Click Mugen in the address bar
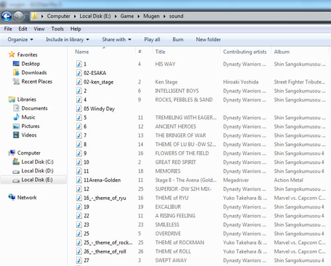 pos(152,16)
